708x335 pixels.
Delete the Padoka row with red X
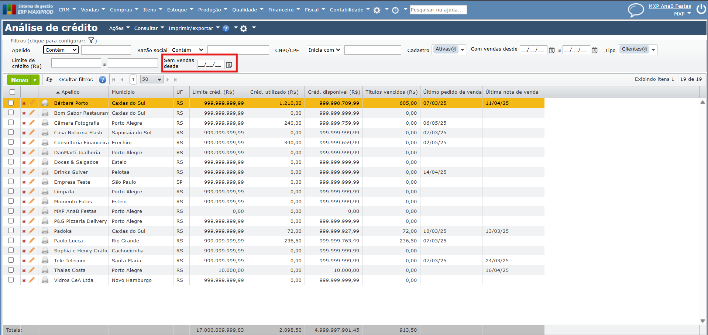[24, 231]
